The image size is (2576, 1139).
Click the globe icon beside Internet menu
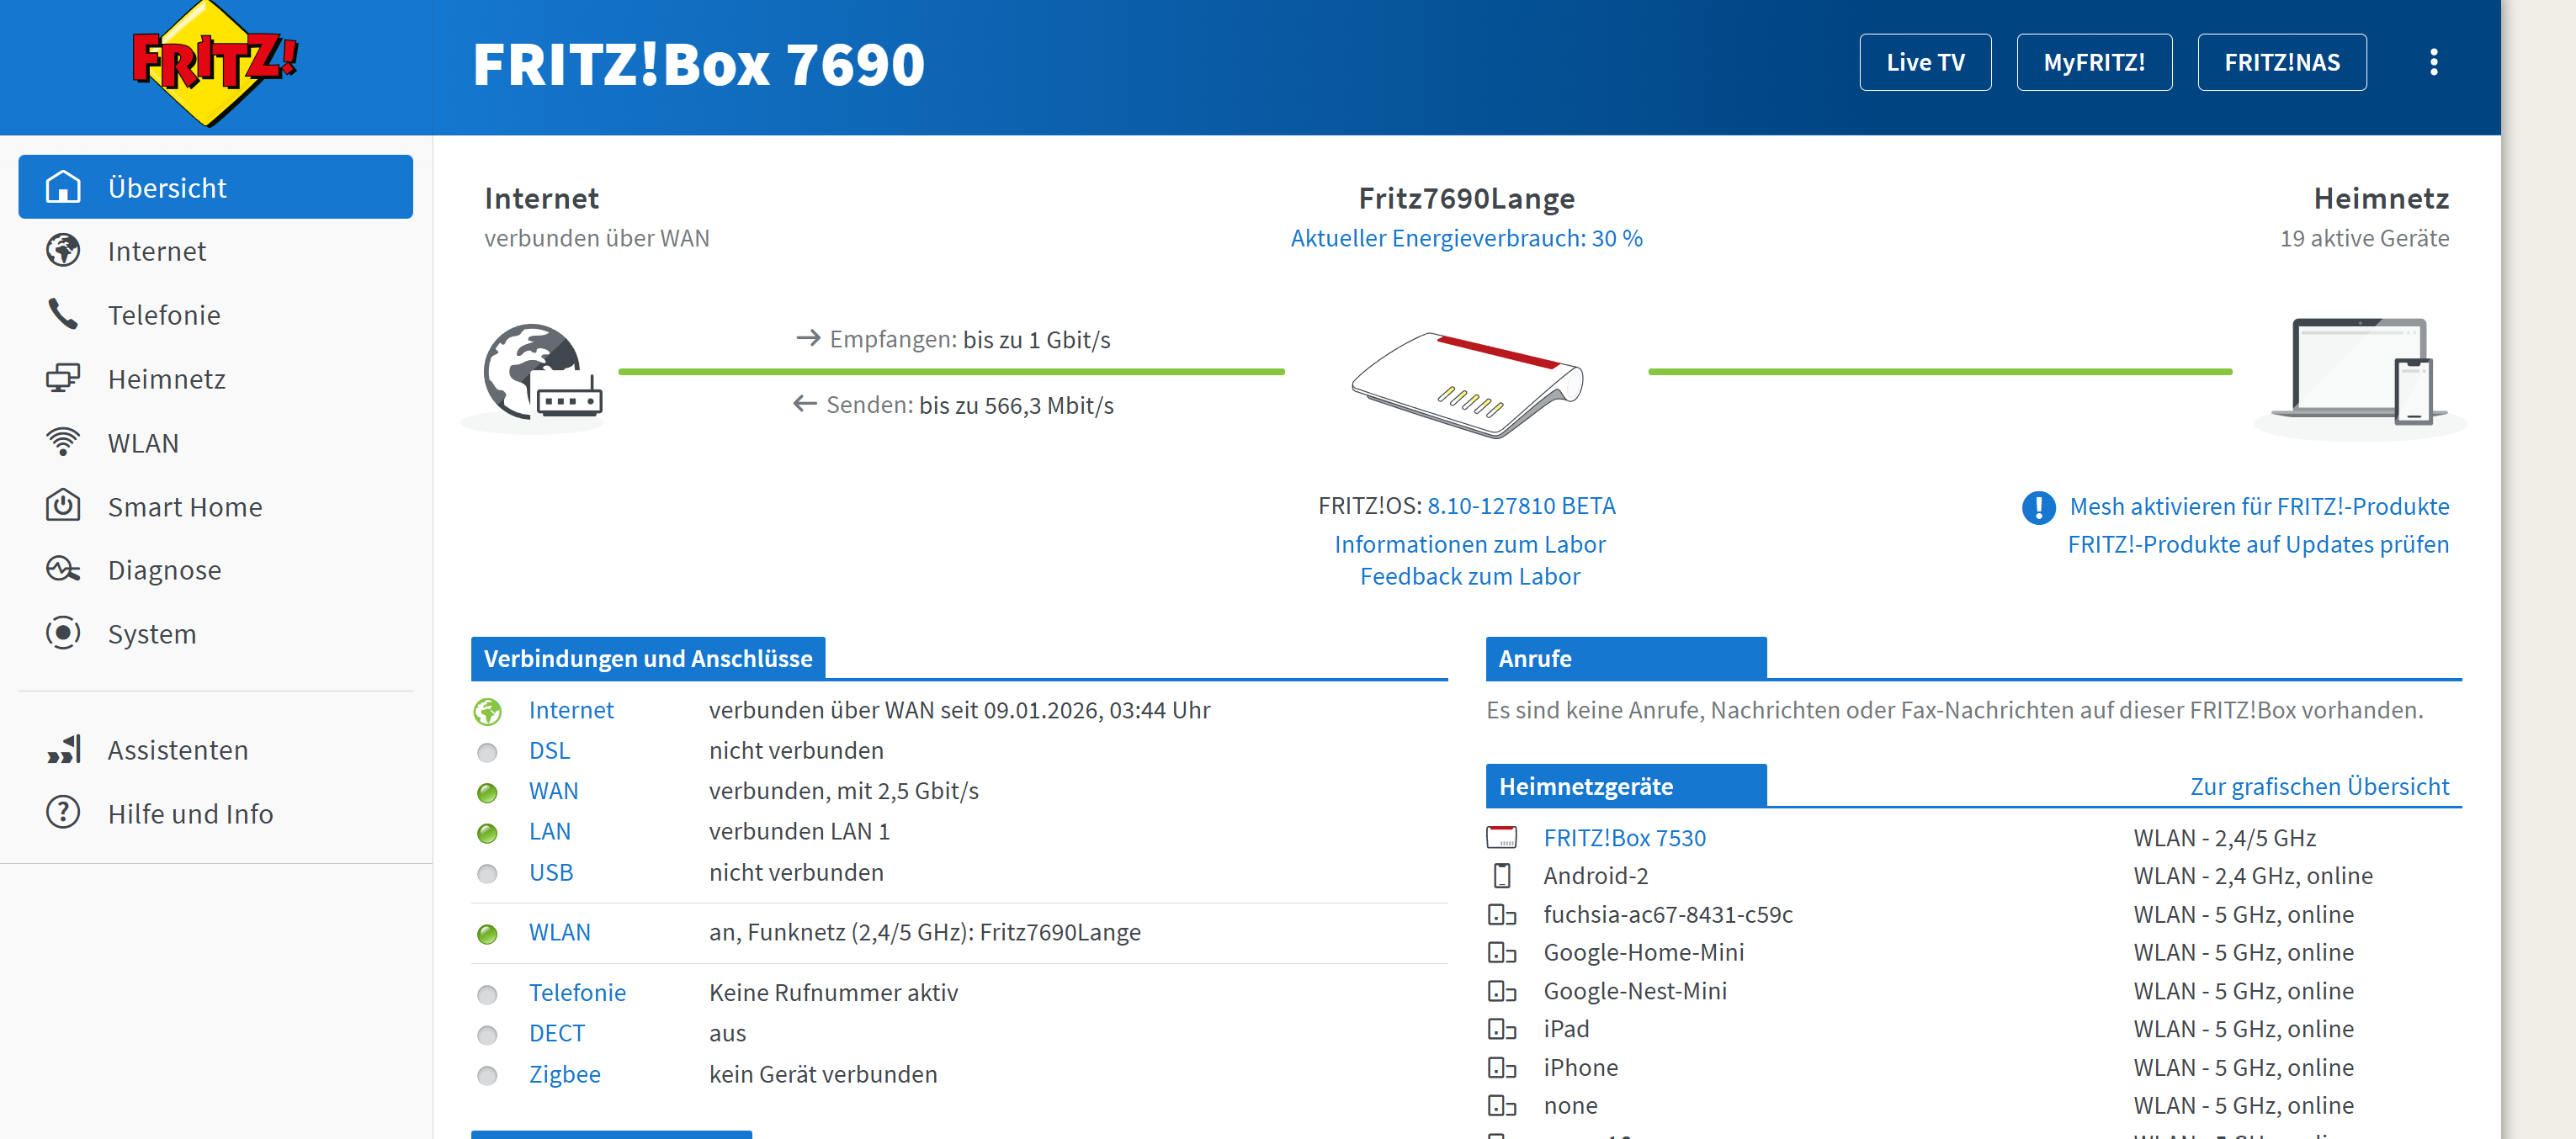63,251
